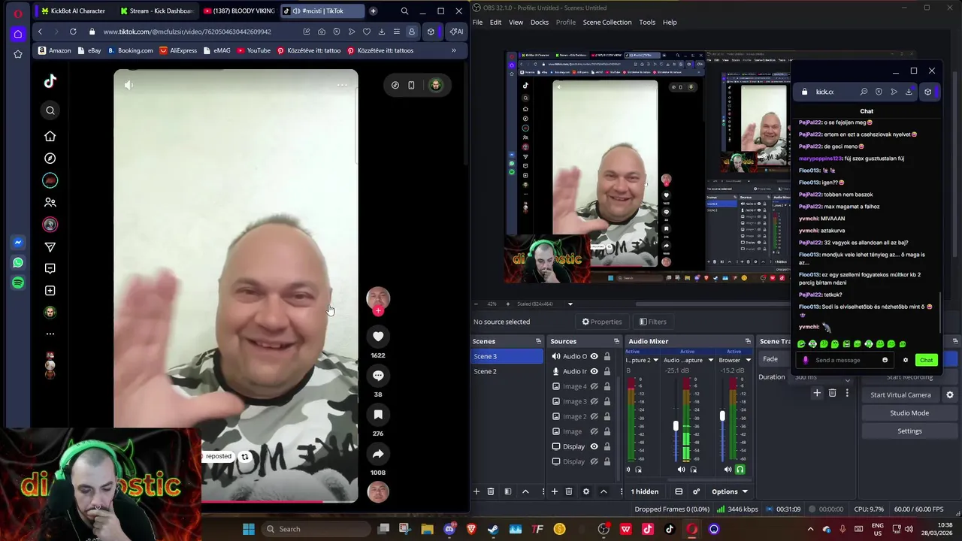Open the Filters button in OBS

tap(652, 322)
